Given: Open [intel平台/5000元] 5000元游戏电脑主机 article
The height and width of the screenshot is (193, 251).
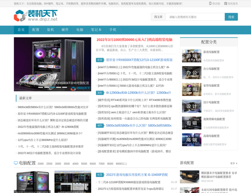Looking at the screenshot, I should pos(131,86).
